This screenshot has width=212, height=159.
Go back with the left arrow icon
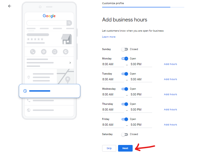pyautogui.click(x=10, y=6)
